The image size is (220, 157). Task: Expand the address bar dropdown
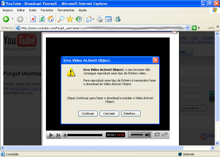[x=188, y=28]
